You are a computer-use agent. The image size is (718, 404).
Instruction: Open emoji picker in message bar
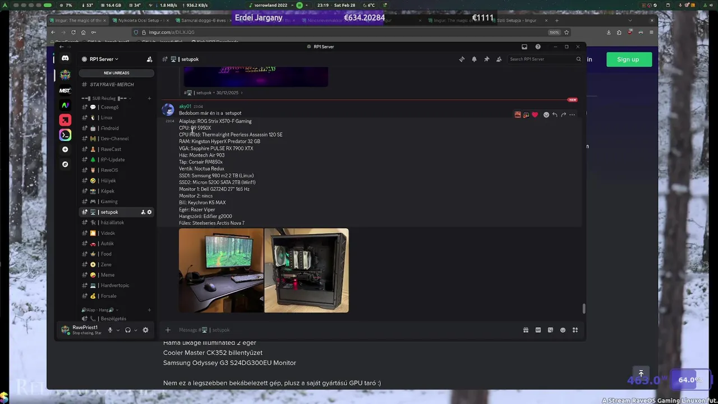[563, 330]
